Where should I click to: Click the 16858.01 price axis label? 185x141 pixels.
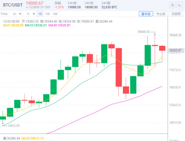point(175,87)
